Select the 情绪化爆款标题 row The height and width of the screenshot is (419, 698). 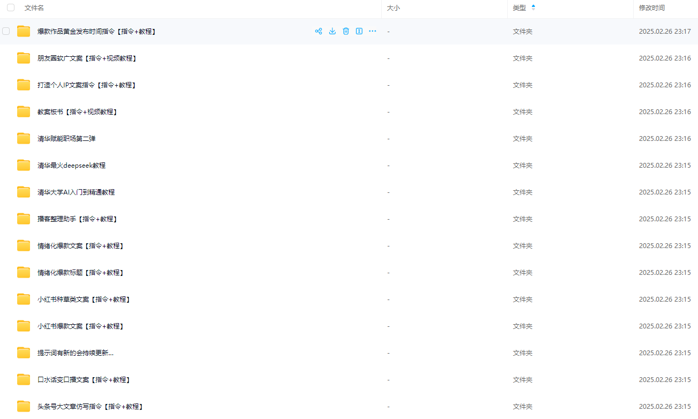pos(80,272)
